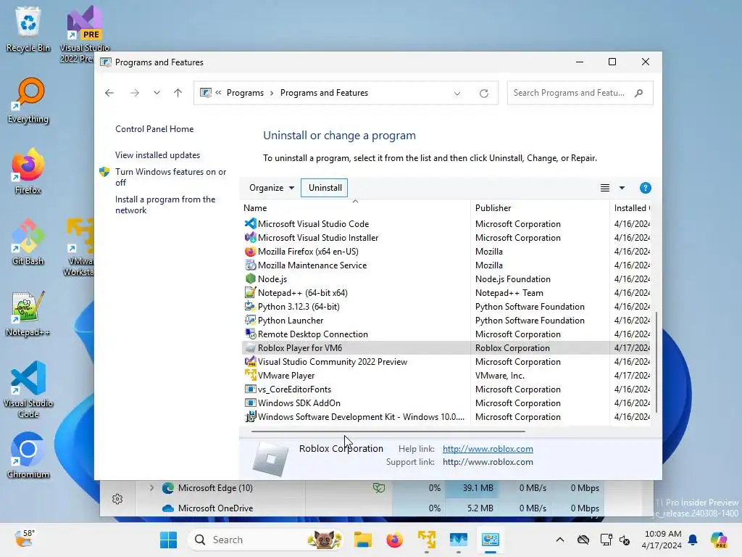Image resolution: width=742 pixels, height=557 pixels.
Task: Select Microsoft Visual Studio Installer entry
Action: click(x=446, y=238)
